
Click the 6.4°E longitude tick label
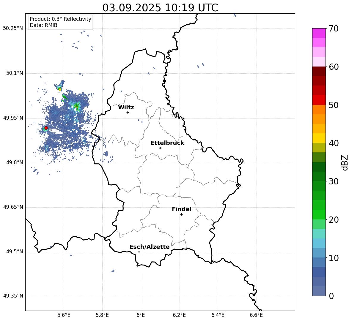pos(218,315)
